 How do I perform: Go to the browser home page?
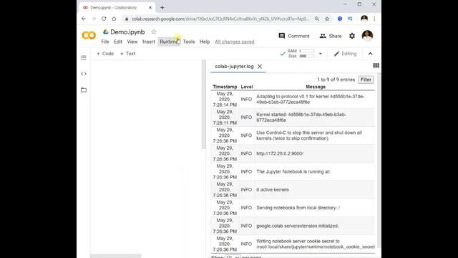pos(114,19)
